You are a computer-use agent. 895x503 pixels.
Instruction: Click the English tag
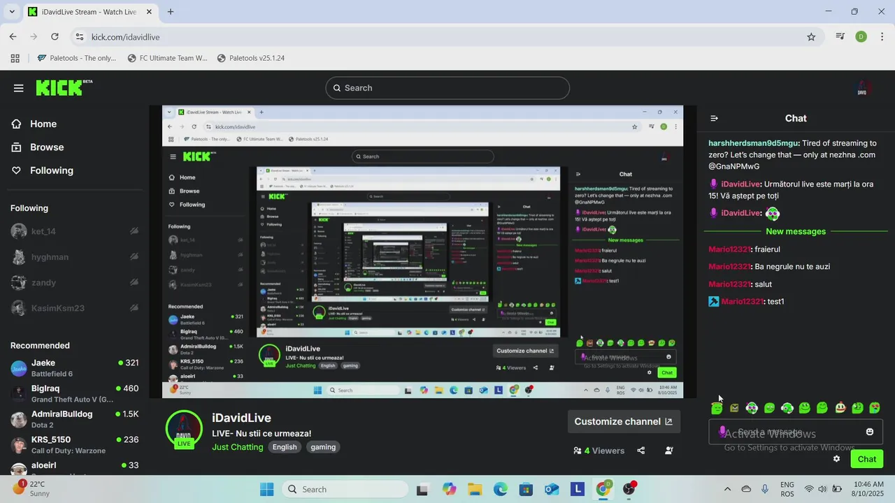[285, 447]
